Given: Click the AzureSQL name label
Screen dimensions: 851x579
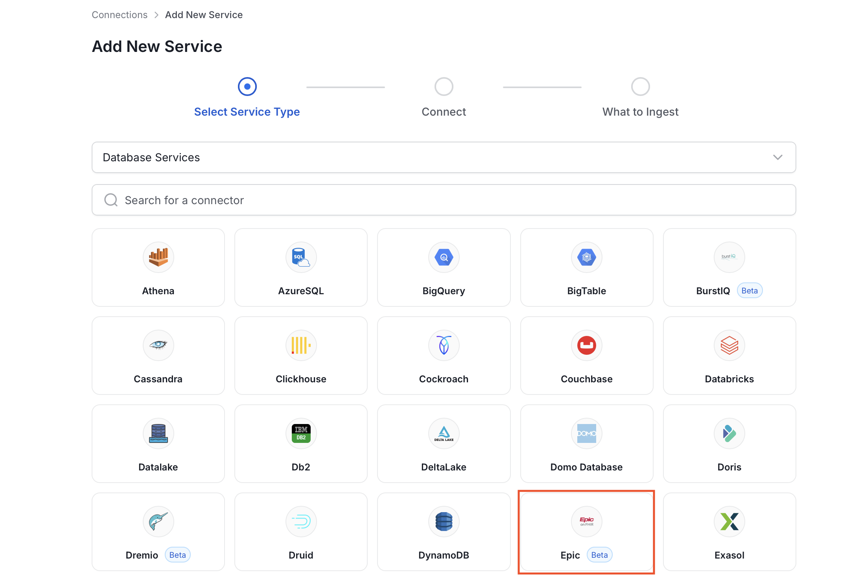Looking at the screenshot, I should (x=301, y=291).
